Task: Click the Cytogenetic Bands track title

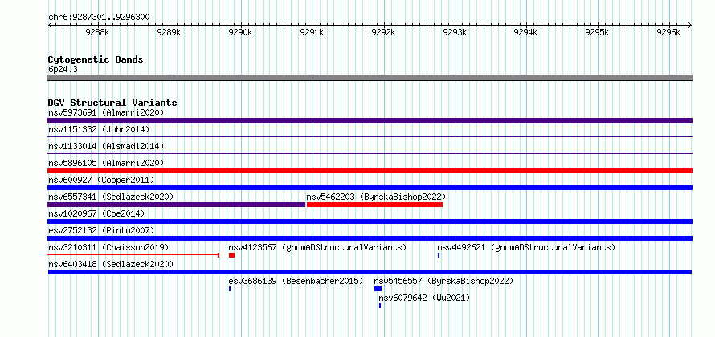Action: coord(96,59)
